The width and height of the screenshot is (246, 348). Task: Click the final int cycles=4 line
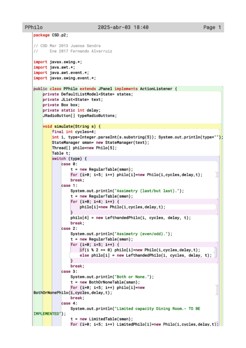(74, 132)
